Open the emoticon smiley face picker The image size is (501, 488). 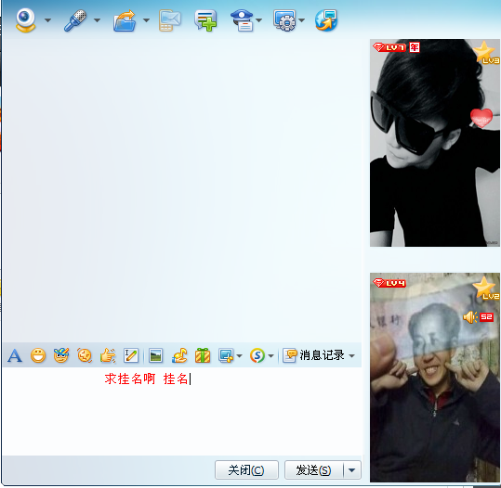(38, 355)
